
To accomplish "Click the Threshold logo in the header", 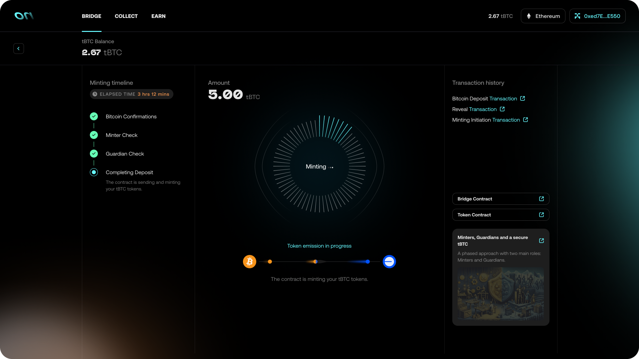I will pyautogui.click(x=24, y=16).
